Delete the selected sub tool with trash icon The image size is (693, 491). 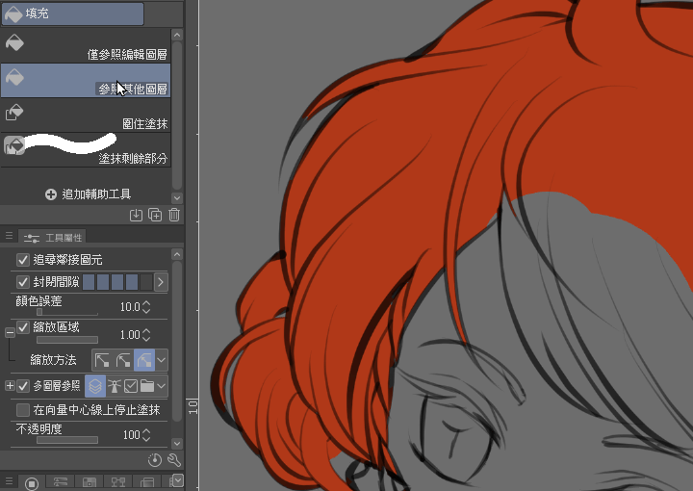(174, 216)
